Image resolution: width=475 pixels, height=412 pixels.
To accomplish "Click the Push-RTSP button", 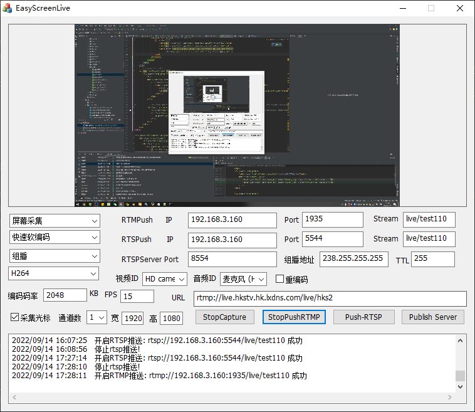I will tap(364, 317).
